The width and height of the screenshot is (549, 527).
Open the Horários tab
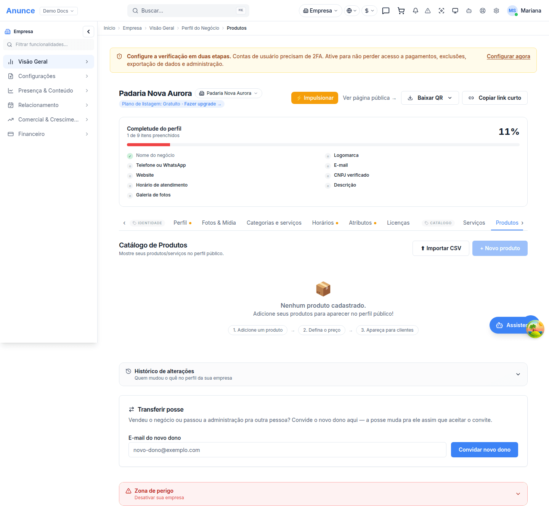pyautogui.click(x=325, y=223)
